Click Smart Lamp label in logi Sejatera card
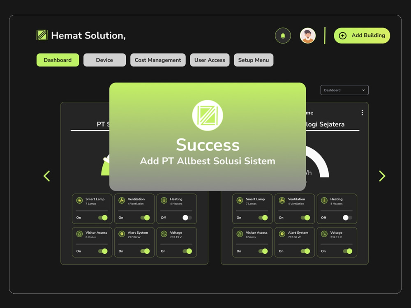 (255, 199)
